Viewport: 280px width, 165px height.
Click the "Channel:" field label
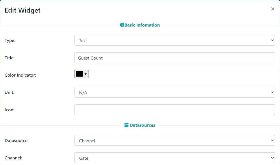point(13,158)
